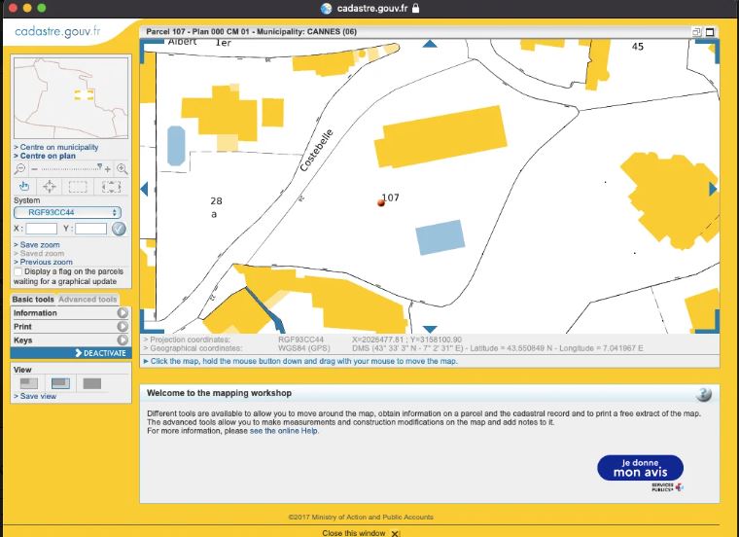Click the crosshair centre-map tool icon
The width and height of the screenshot is (739, 537).
51,187
